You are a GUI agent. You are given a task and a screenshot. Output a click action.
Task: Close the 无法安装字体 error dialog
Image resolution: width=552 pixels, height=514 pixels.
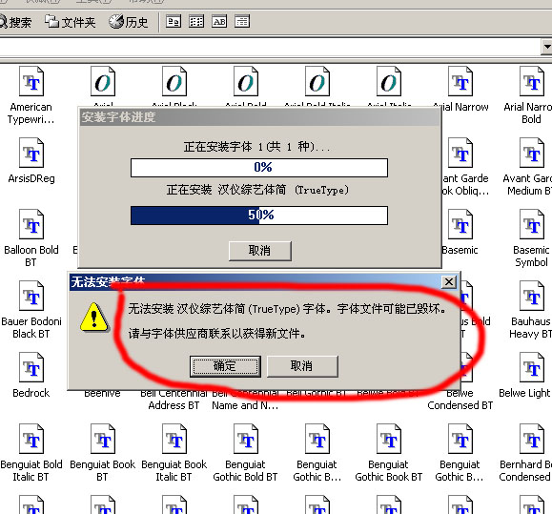click(449, 281)
